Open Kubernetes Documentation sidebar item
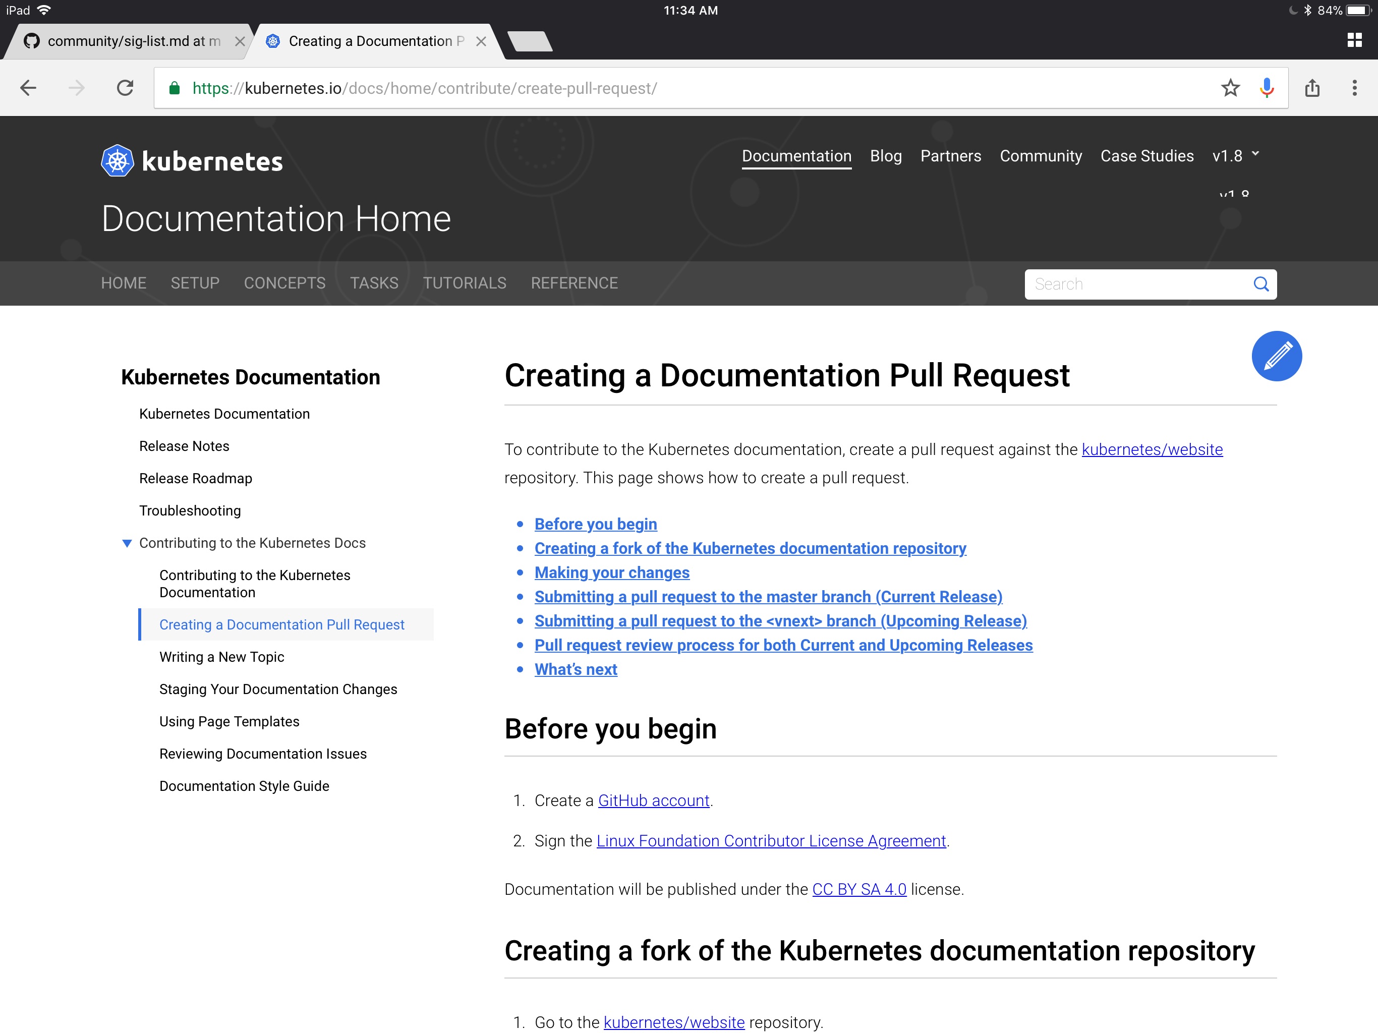The height and width of the screenshot is (1033, 1378). coord(224,414)
